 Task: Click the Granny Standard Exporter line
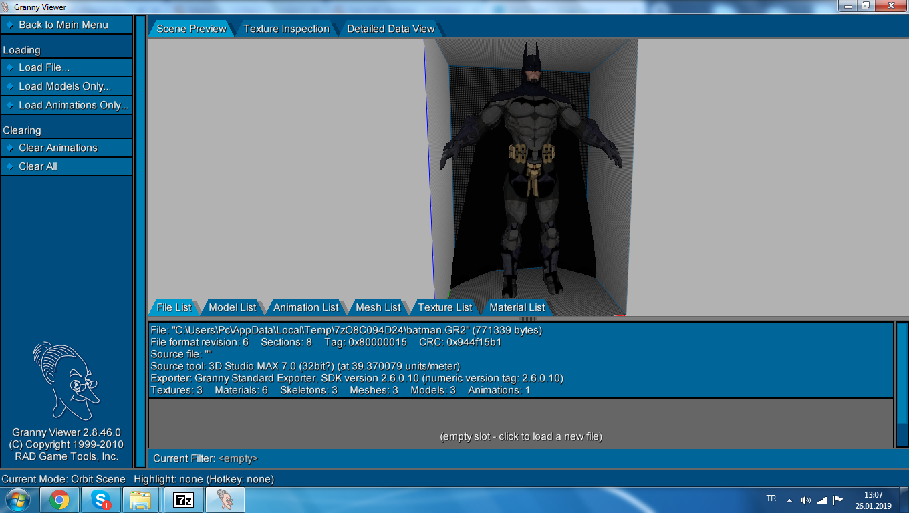click(357, 378)
